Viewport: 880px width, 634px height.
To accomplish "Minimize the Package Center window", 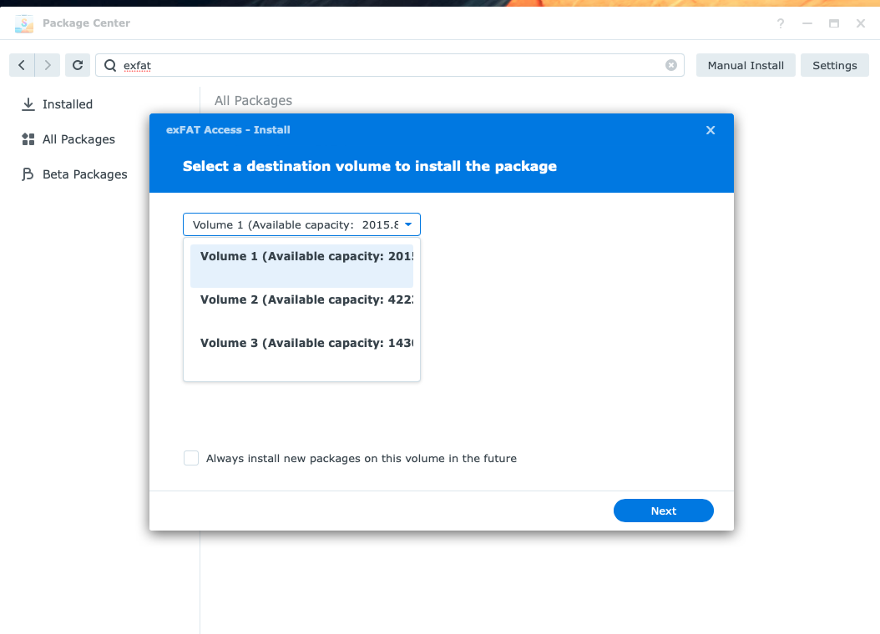I will [807, 23].
